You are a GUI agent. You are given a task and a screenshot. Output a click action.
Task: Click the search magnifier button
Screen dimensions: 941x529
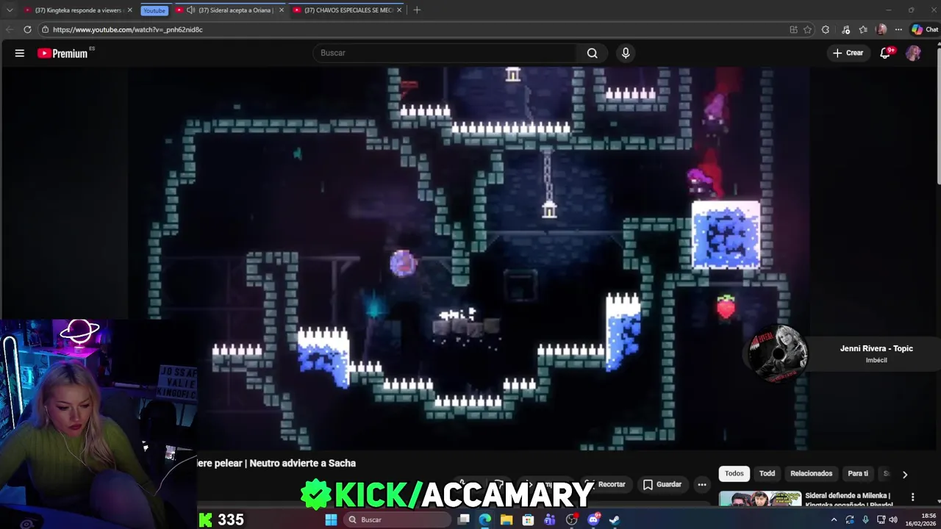pos(592,53)
